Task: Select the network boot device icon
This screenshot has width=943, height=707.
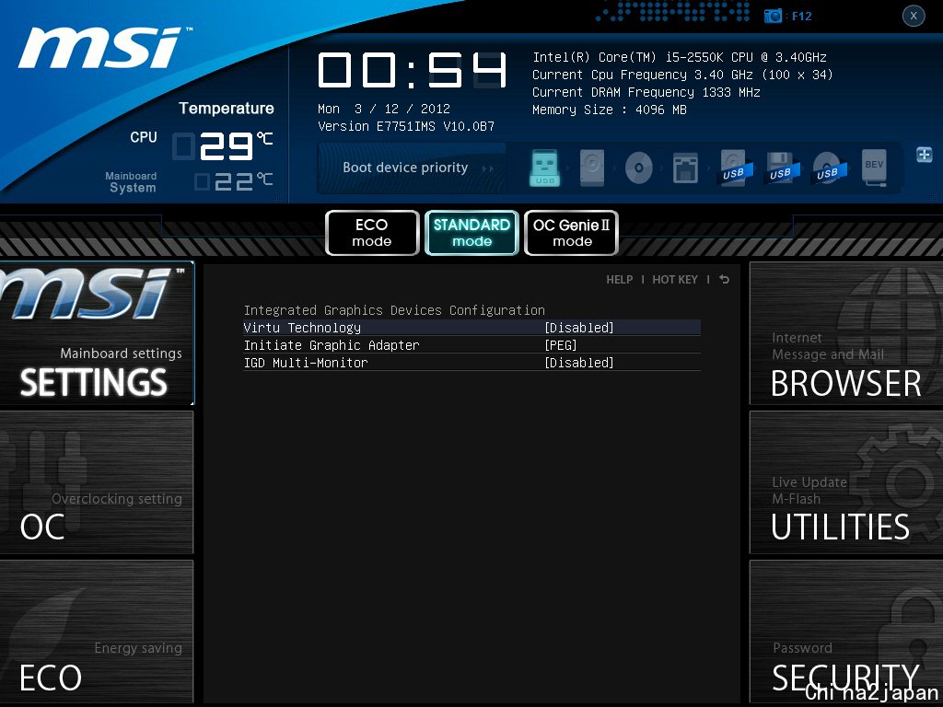Action: click(x=685, y=168)
